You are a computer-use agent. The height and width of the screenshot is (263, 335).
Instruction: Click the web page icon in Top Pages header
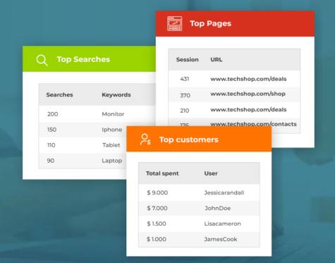174,23
